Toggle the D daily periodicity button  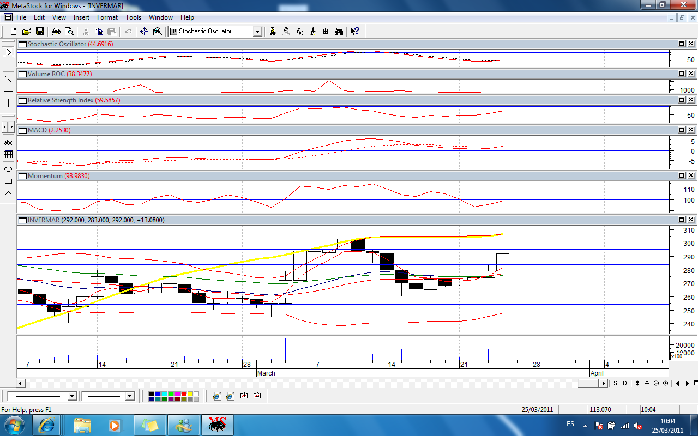pos(625,383)
